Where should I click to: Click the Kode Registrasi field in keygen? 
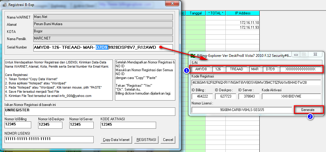pos(256,83)
